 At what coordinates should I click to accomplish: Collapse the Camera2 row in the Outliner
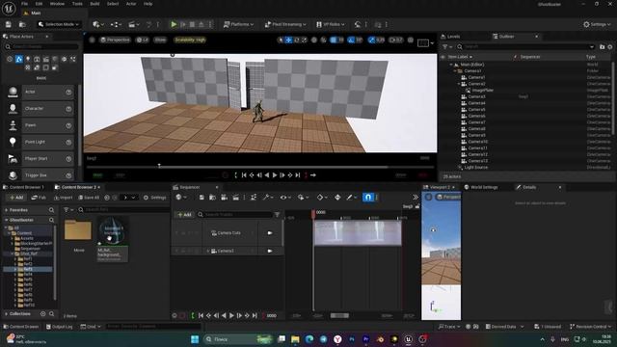click(x=458, y=84)
